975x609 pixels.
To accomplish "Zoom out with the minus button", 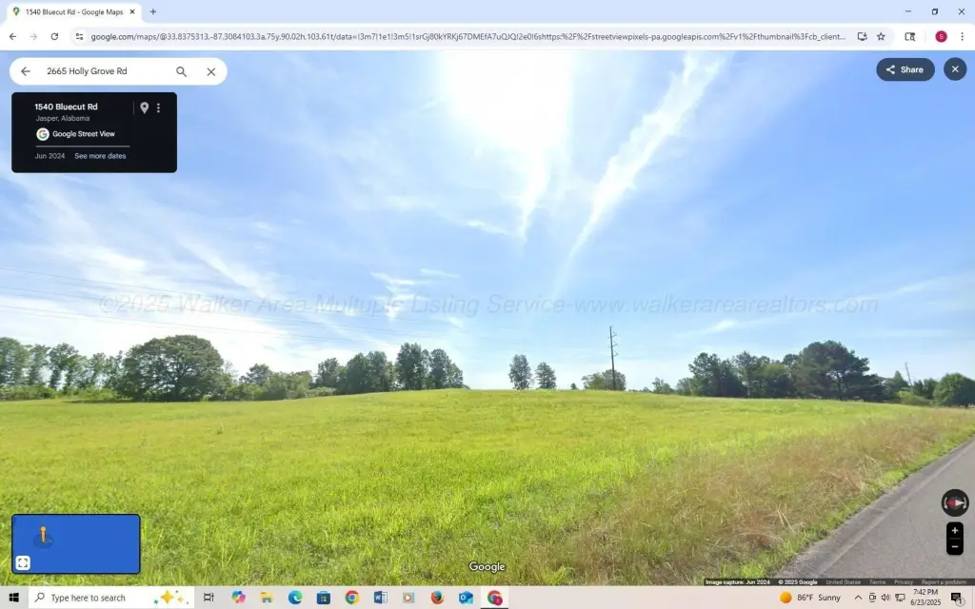I will pos(954,546).
